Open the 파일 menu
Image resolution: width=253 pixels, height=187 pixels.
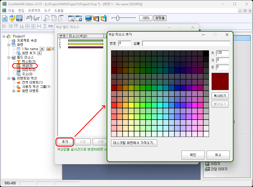click(x=11, y=11)
